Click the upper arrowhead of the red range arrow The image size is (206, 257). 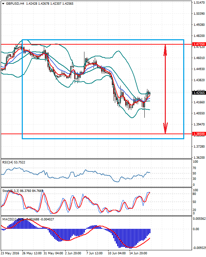(165, 50)
